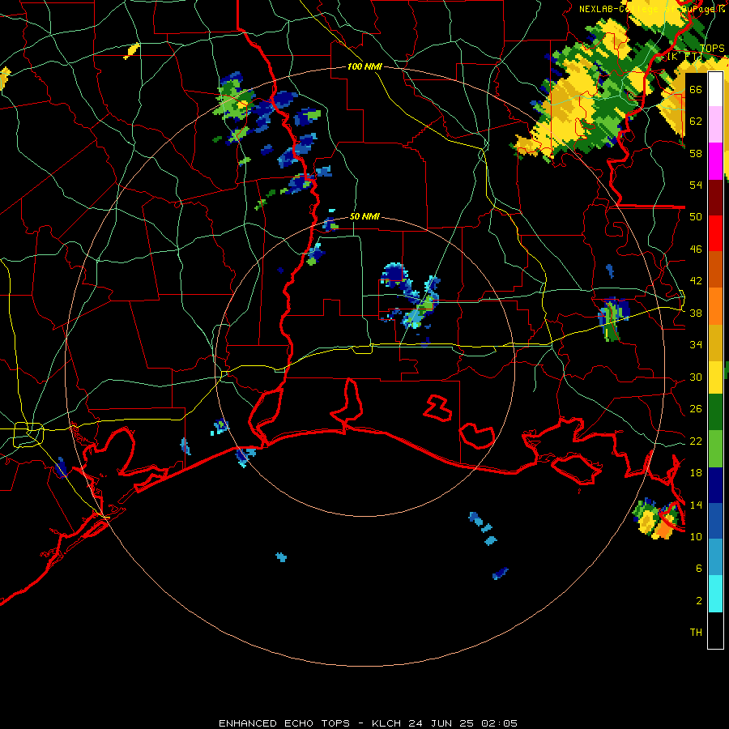Click the light blue legend swatch
The height and width of the screenshot is (729, 729).
[715, 557]
